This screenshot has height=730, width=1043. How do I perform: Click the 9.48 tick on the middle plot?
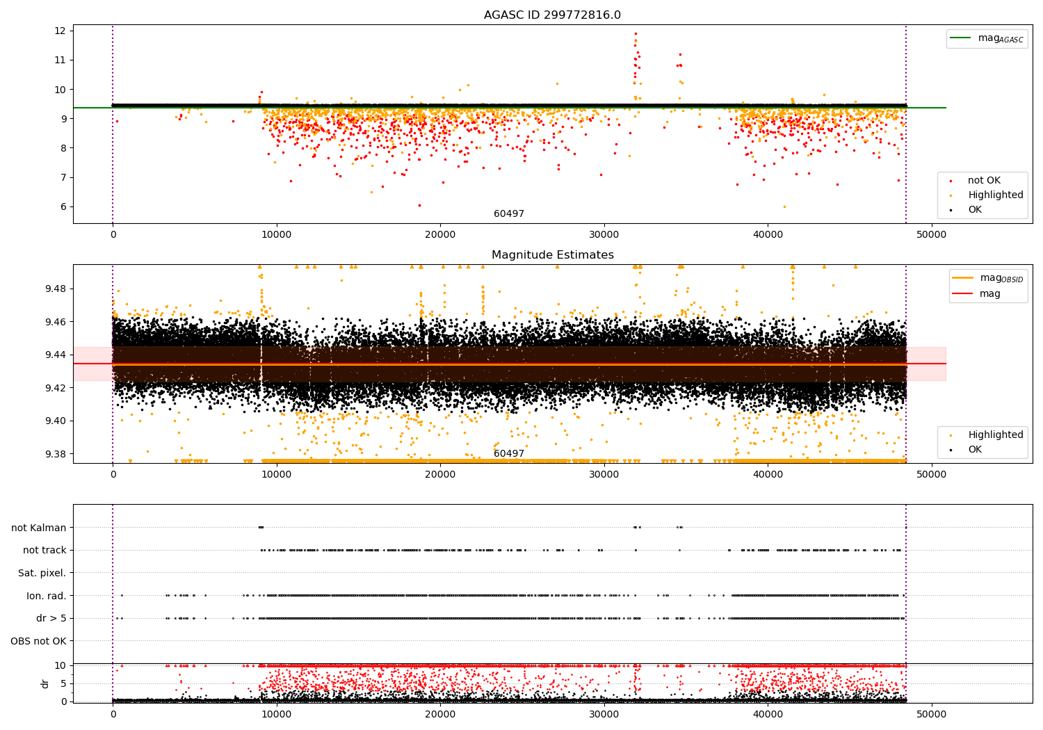tap(56, 289)
